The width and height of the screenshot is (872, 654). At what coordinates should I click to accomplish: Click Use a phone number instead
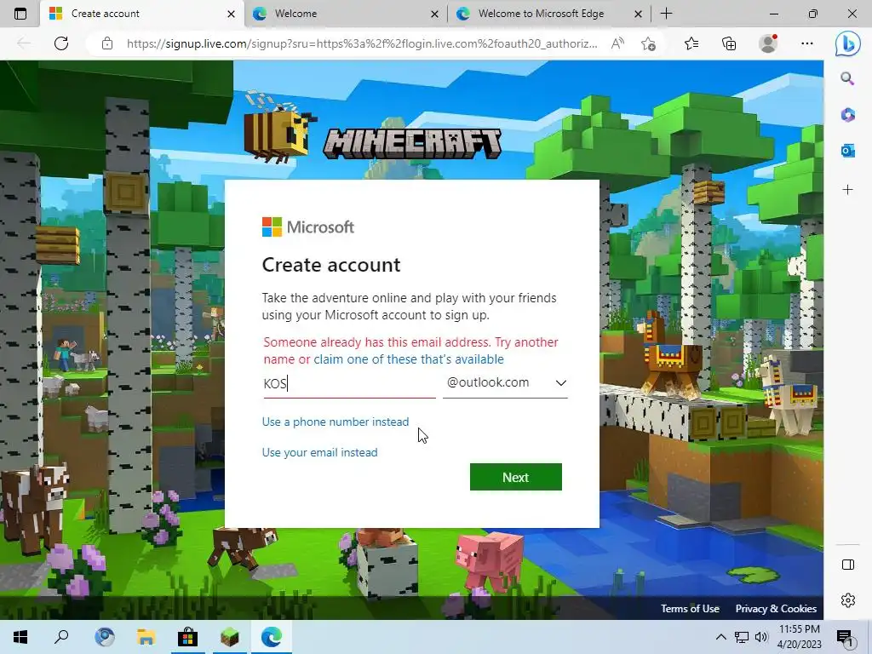(336, 422)
